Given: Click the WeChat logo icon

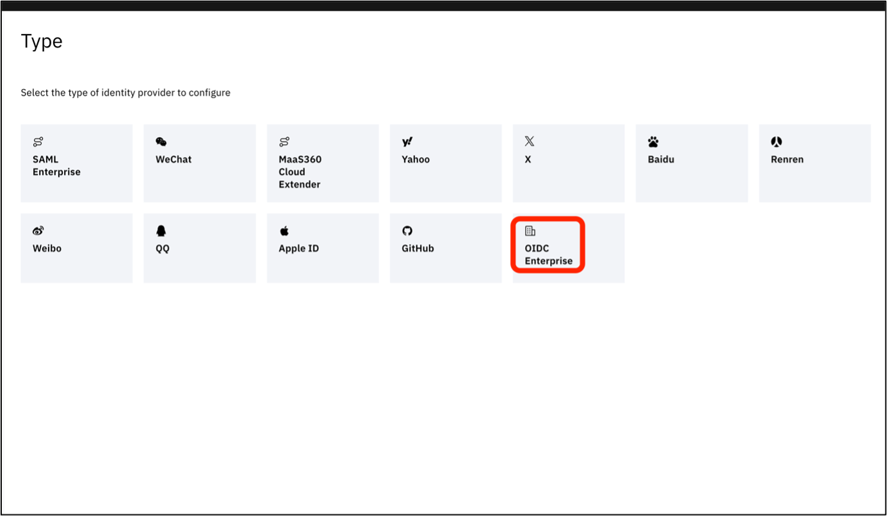Looking at the screenshot, I should [161, 141].
